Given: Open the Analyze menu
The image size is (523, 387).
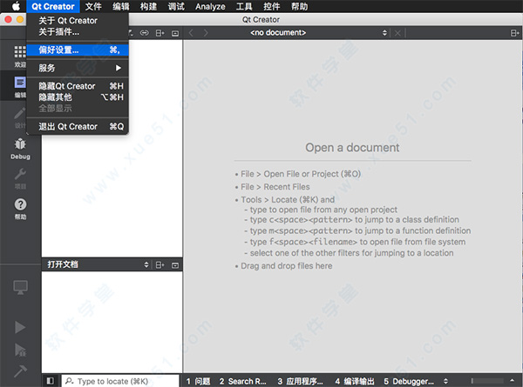Looking at the screenshot, I should pos(210,6).
